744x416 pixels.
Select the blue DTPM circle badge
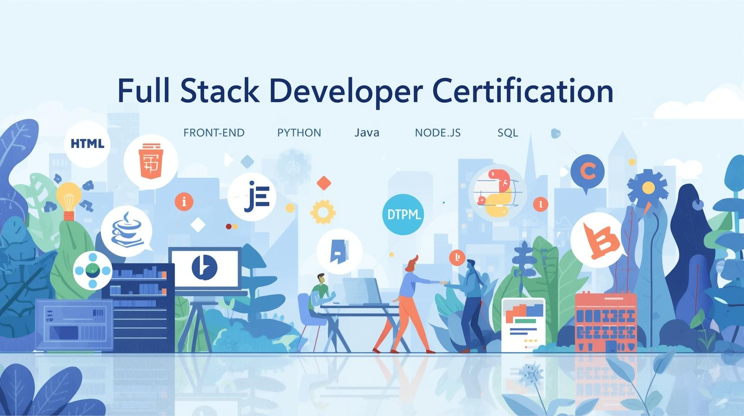[403, 214]
